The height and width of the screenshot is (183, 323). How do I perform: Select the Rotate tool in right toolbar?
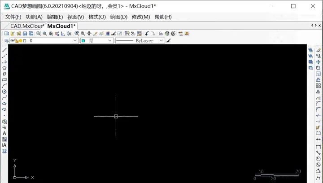click(318, 68)
